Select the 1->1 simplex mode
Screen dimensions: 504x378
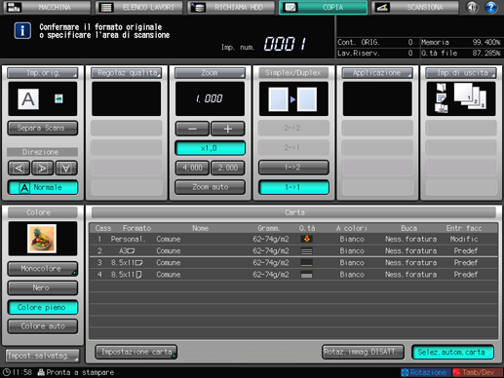coord(293,187)
